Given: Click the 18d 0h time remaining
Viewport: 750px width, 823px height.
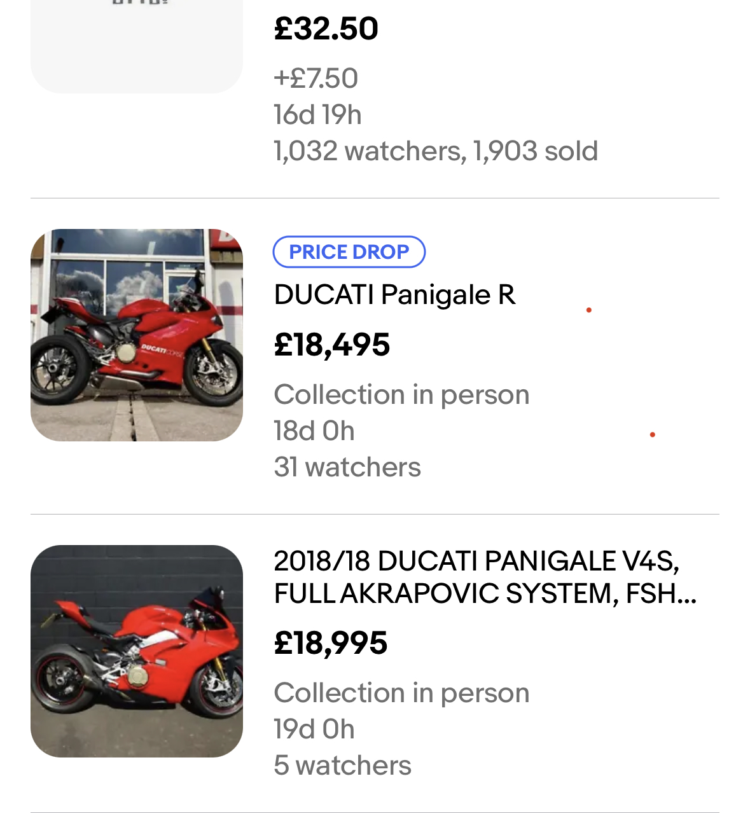Looking at the screenshot, I should pos(314,431).
